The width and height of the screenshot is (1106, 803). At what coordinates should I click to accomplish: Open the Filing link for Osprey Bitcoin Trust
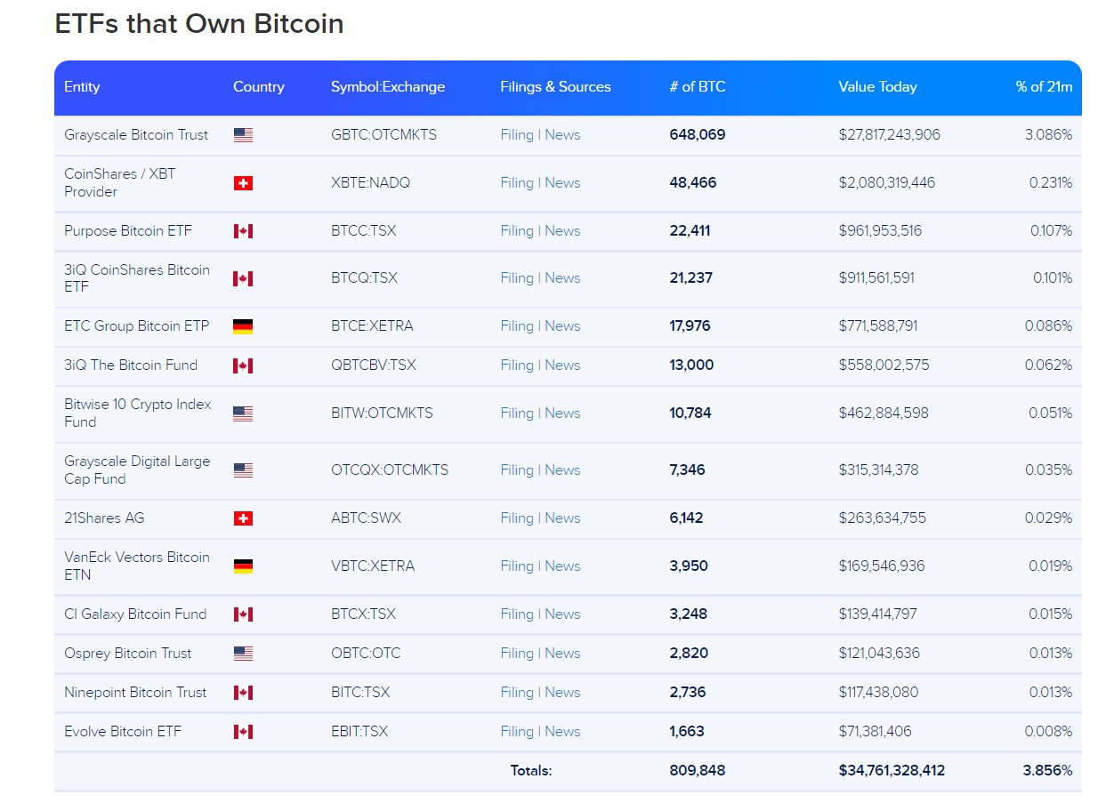coord(517,654)
